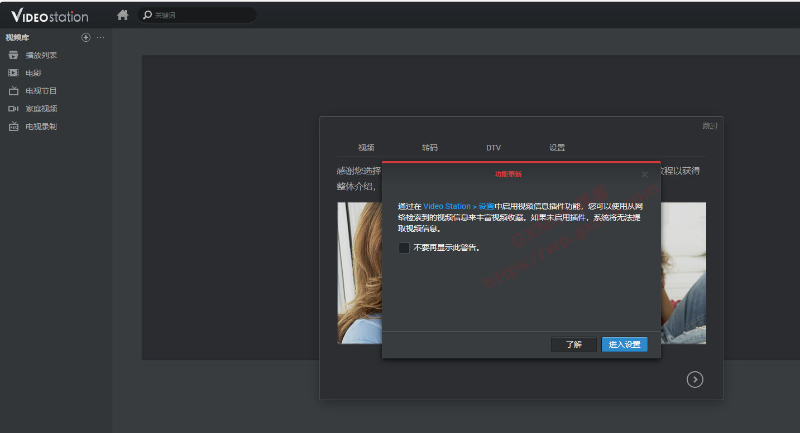Close the 功能更新 dialog
The height and width of the screenshot is (433, 800).
tap(644, 174)
